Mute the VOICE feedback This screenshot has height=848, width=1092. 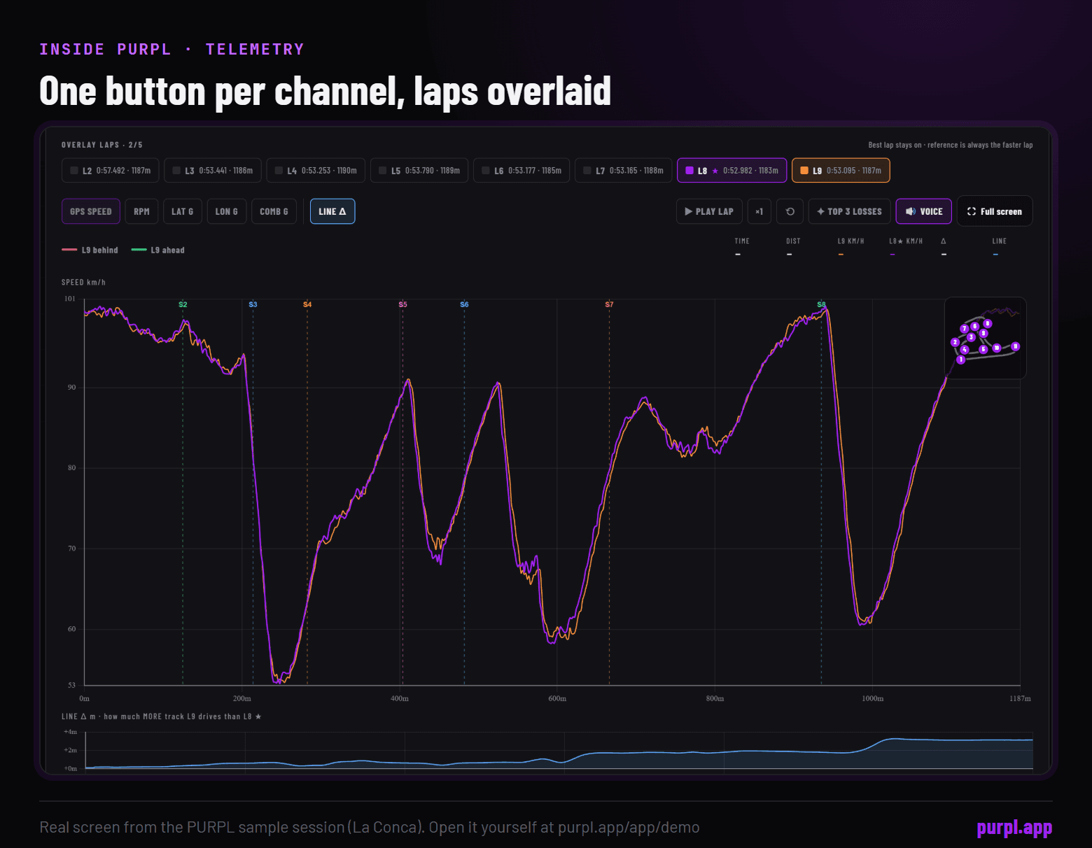point(924,211)
